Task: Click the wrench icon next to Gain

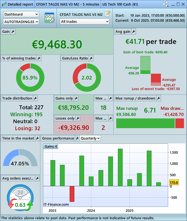Action: coord(13,32)
